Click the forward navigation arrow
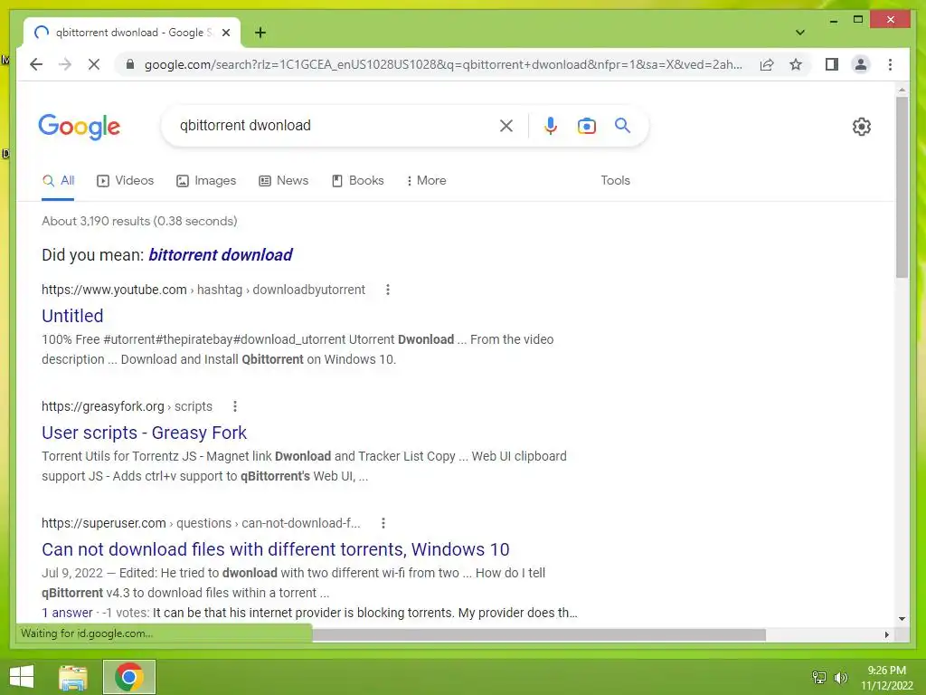926x695 pixels. coord(65,64)
